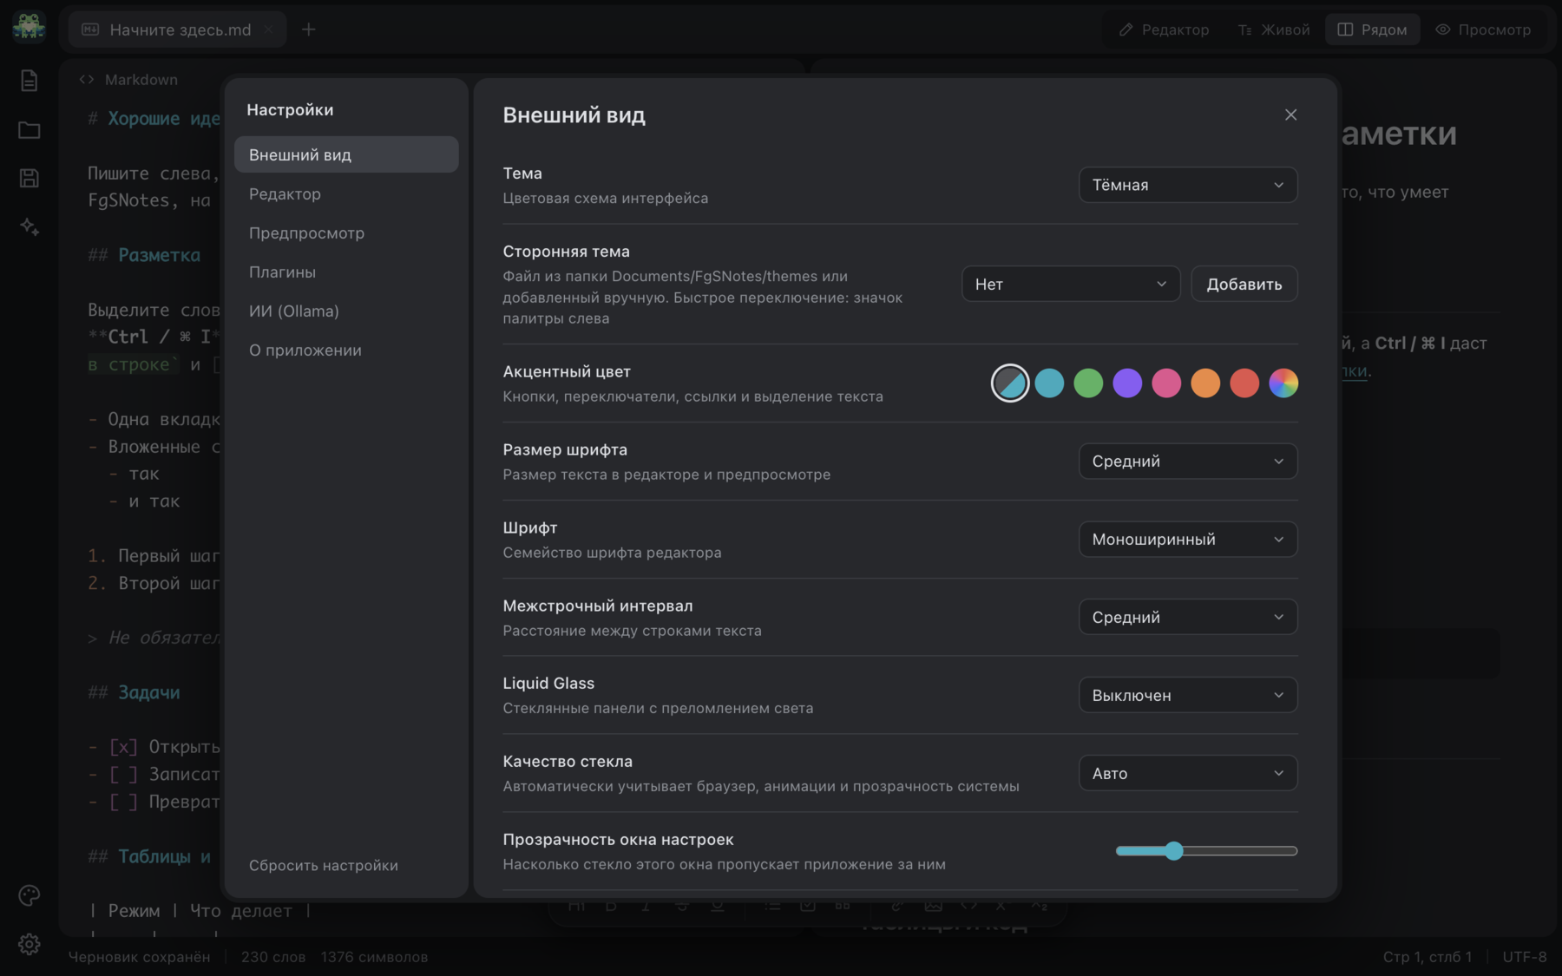Open the Размер шрифта dropdown
The image size is (1562, 976).
[x=1188, y=461]
